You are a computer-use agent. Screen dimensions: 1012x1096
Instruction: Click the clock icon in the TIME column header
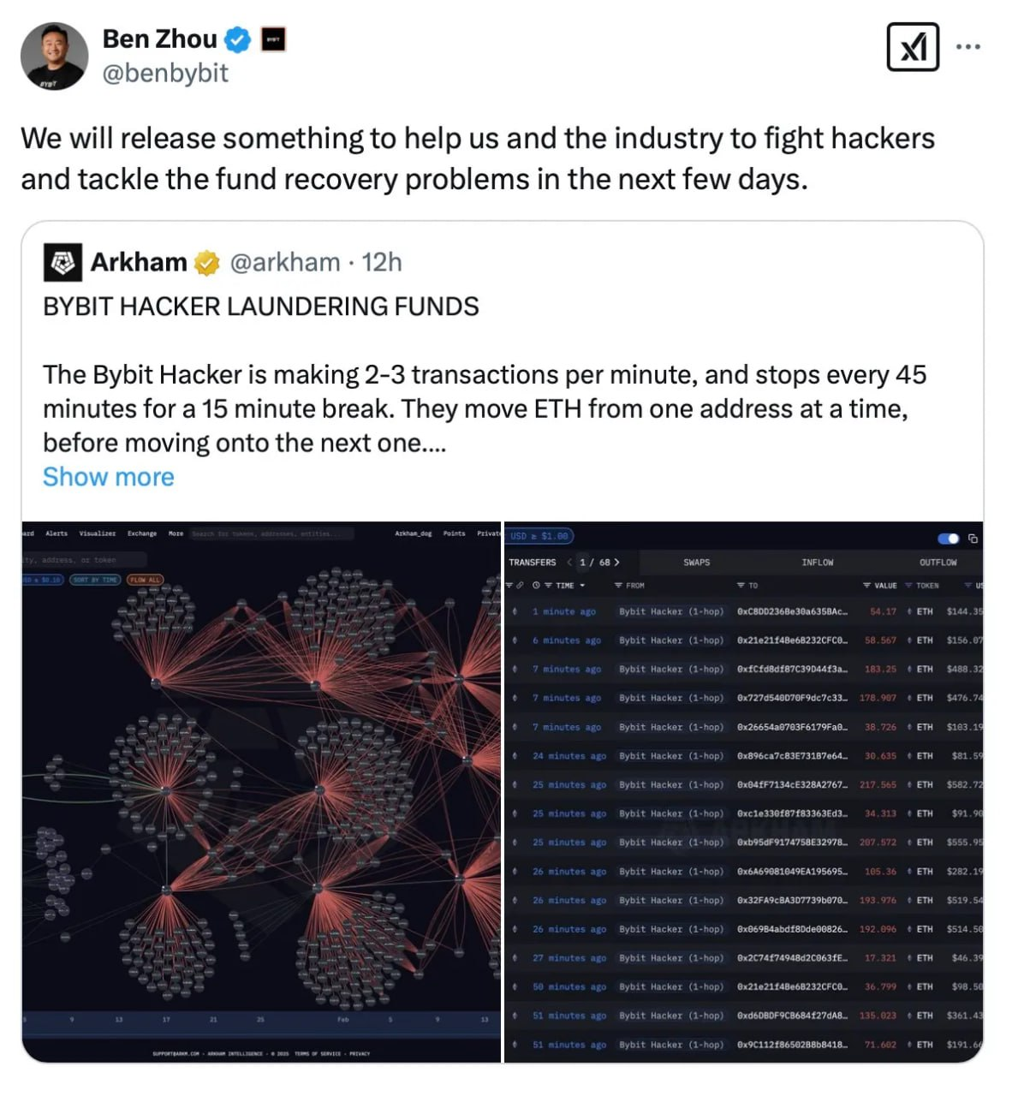pos(536,586)
